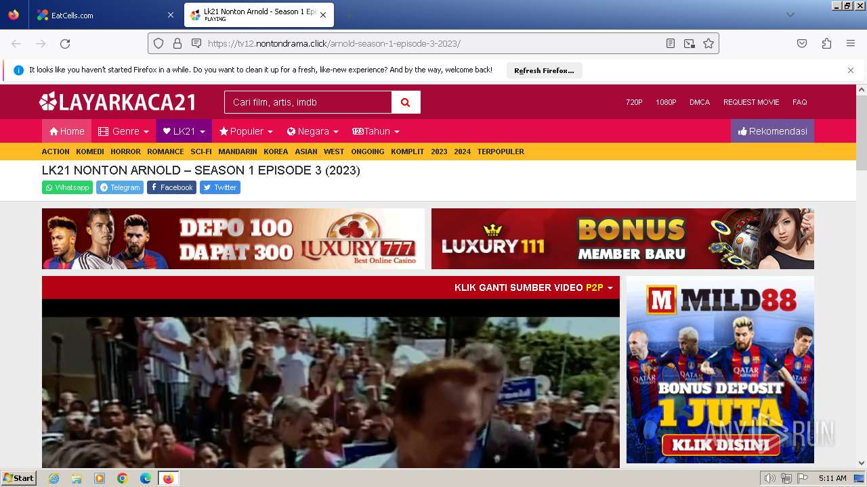Close the Lk21 Nonton Arnold tab
867x487 pixels.
coord(323,15)
